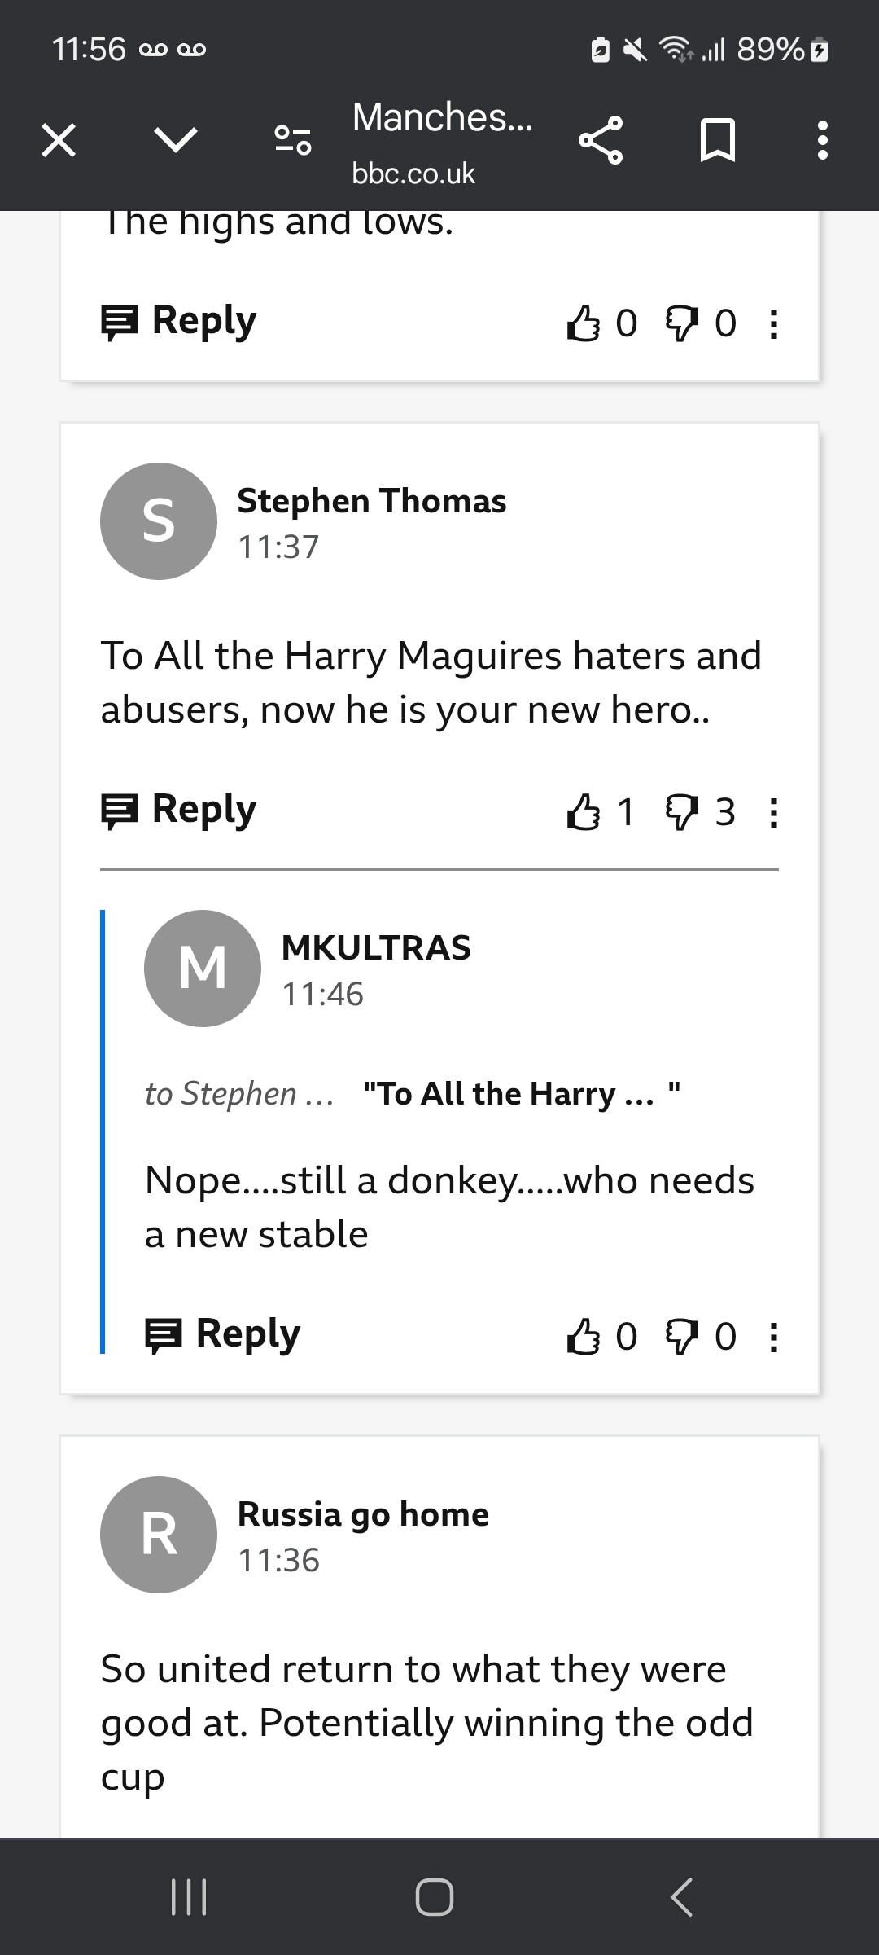Thumbs up the highs and lows comment
This screenshot has width=879, height=1955.
(x=583, y=323)
